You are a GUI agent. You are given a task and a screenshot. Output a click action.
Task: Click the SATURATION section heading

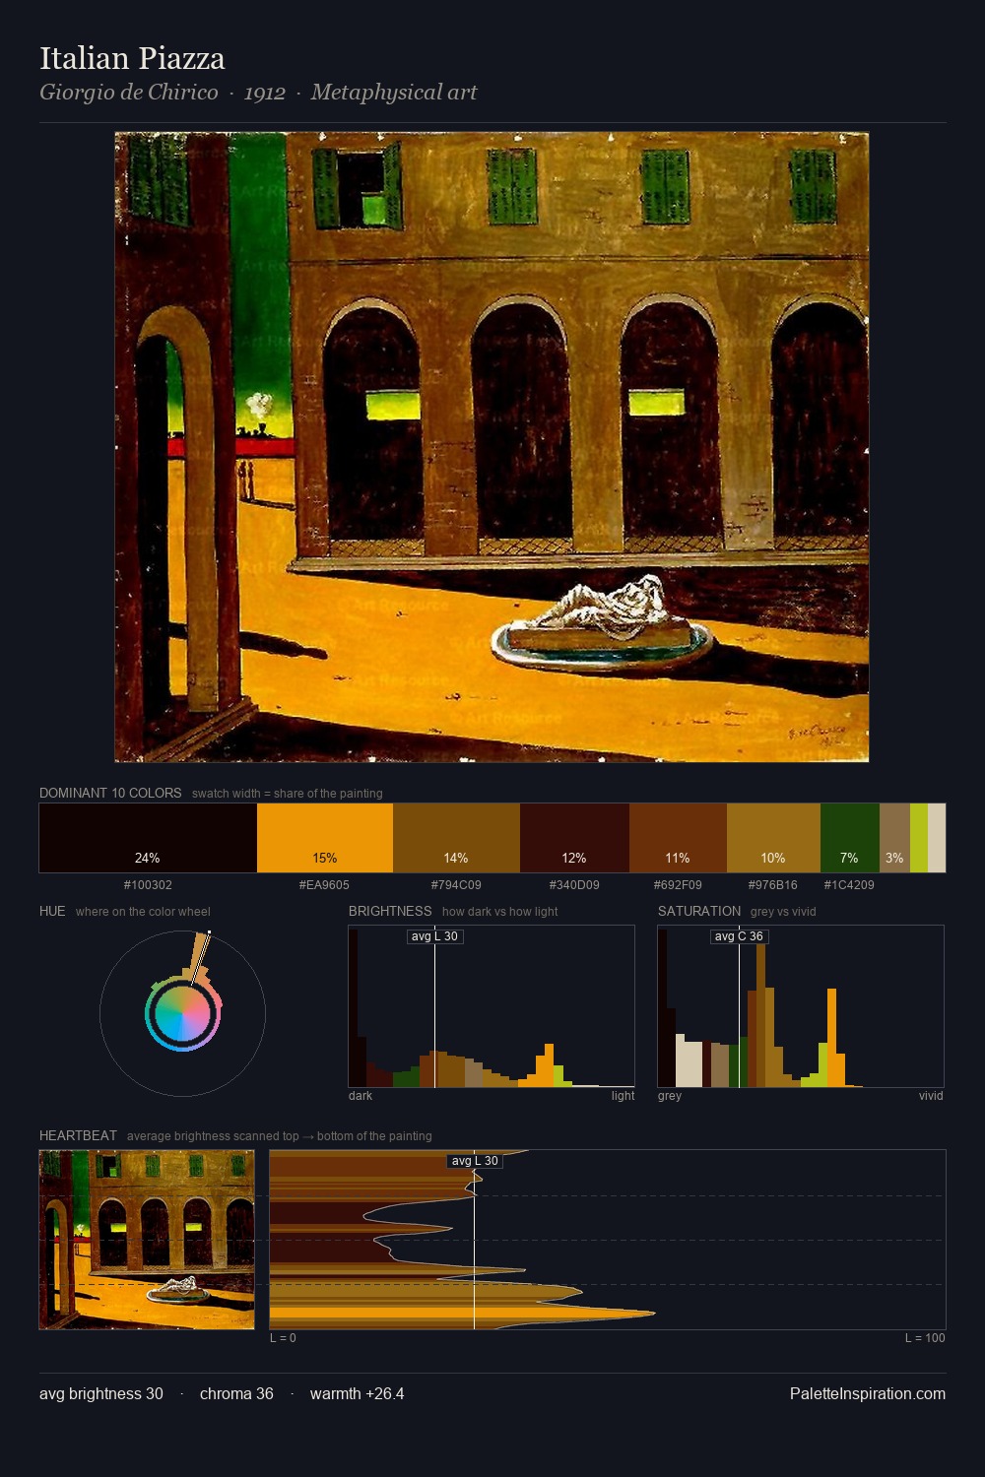pos(699,911)
